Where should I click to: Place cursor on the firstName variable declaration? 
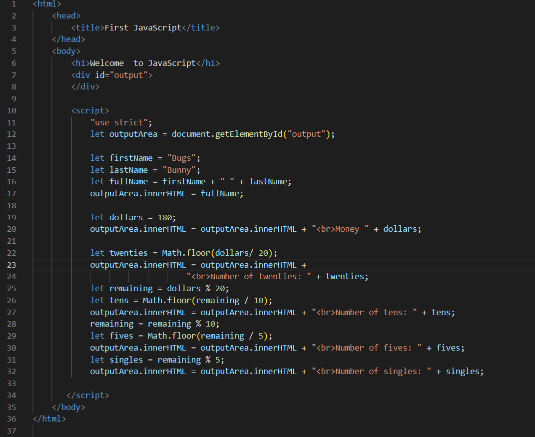click(x=131, y=158)
